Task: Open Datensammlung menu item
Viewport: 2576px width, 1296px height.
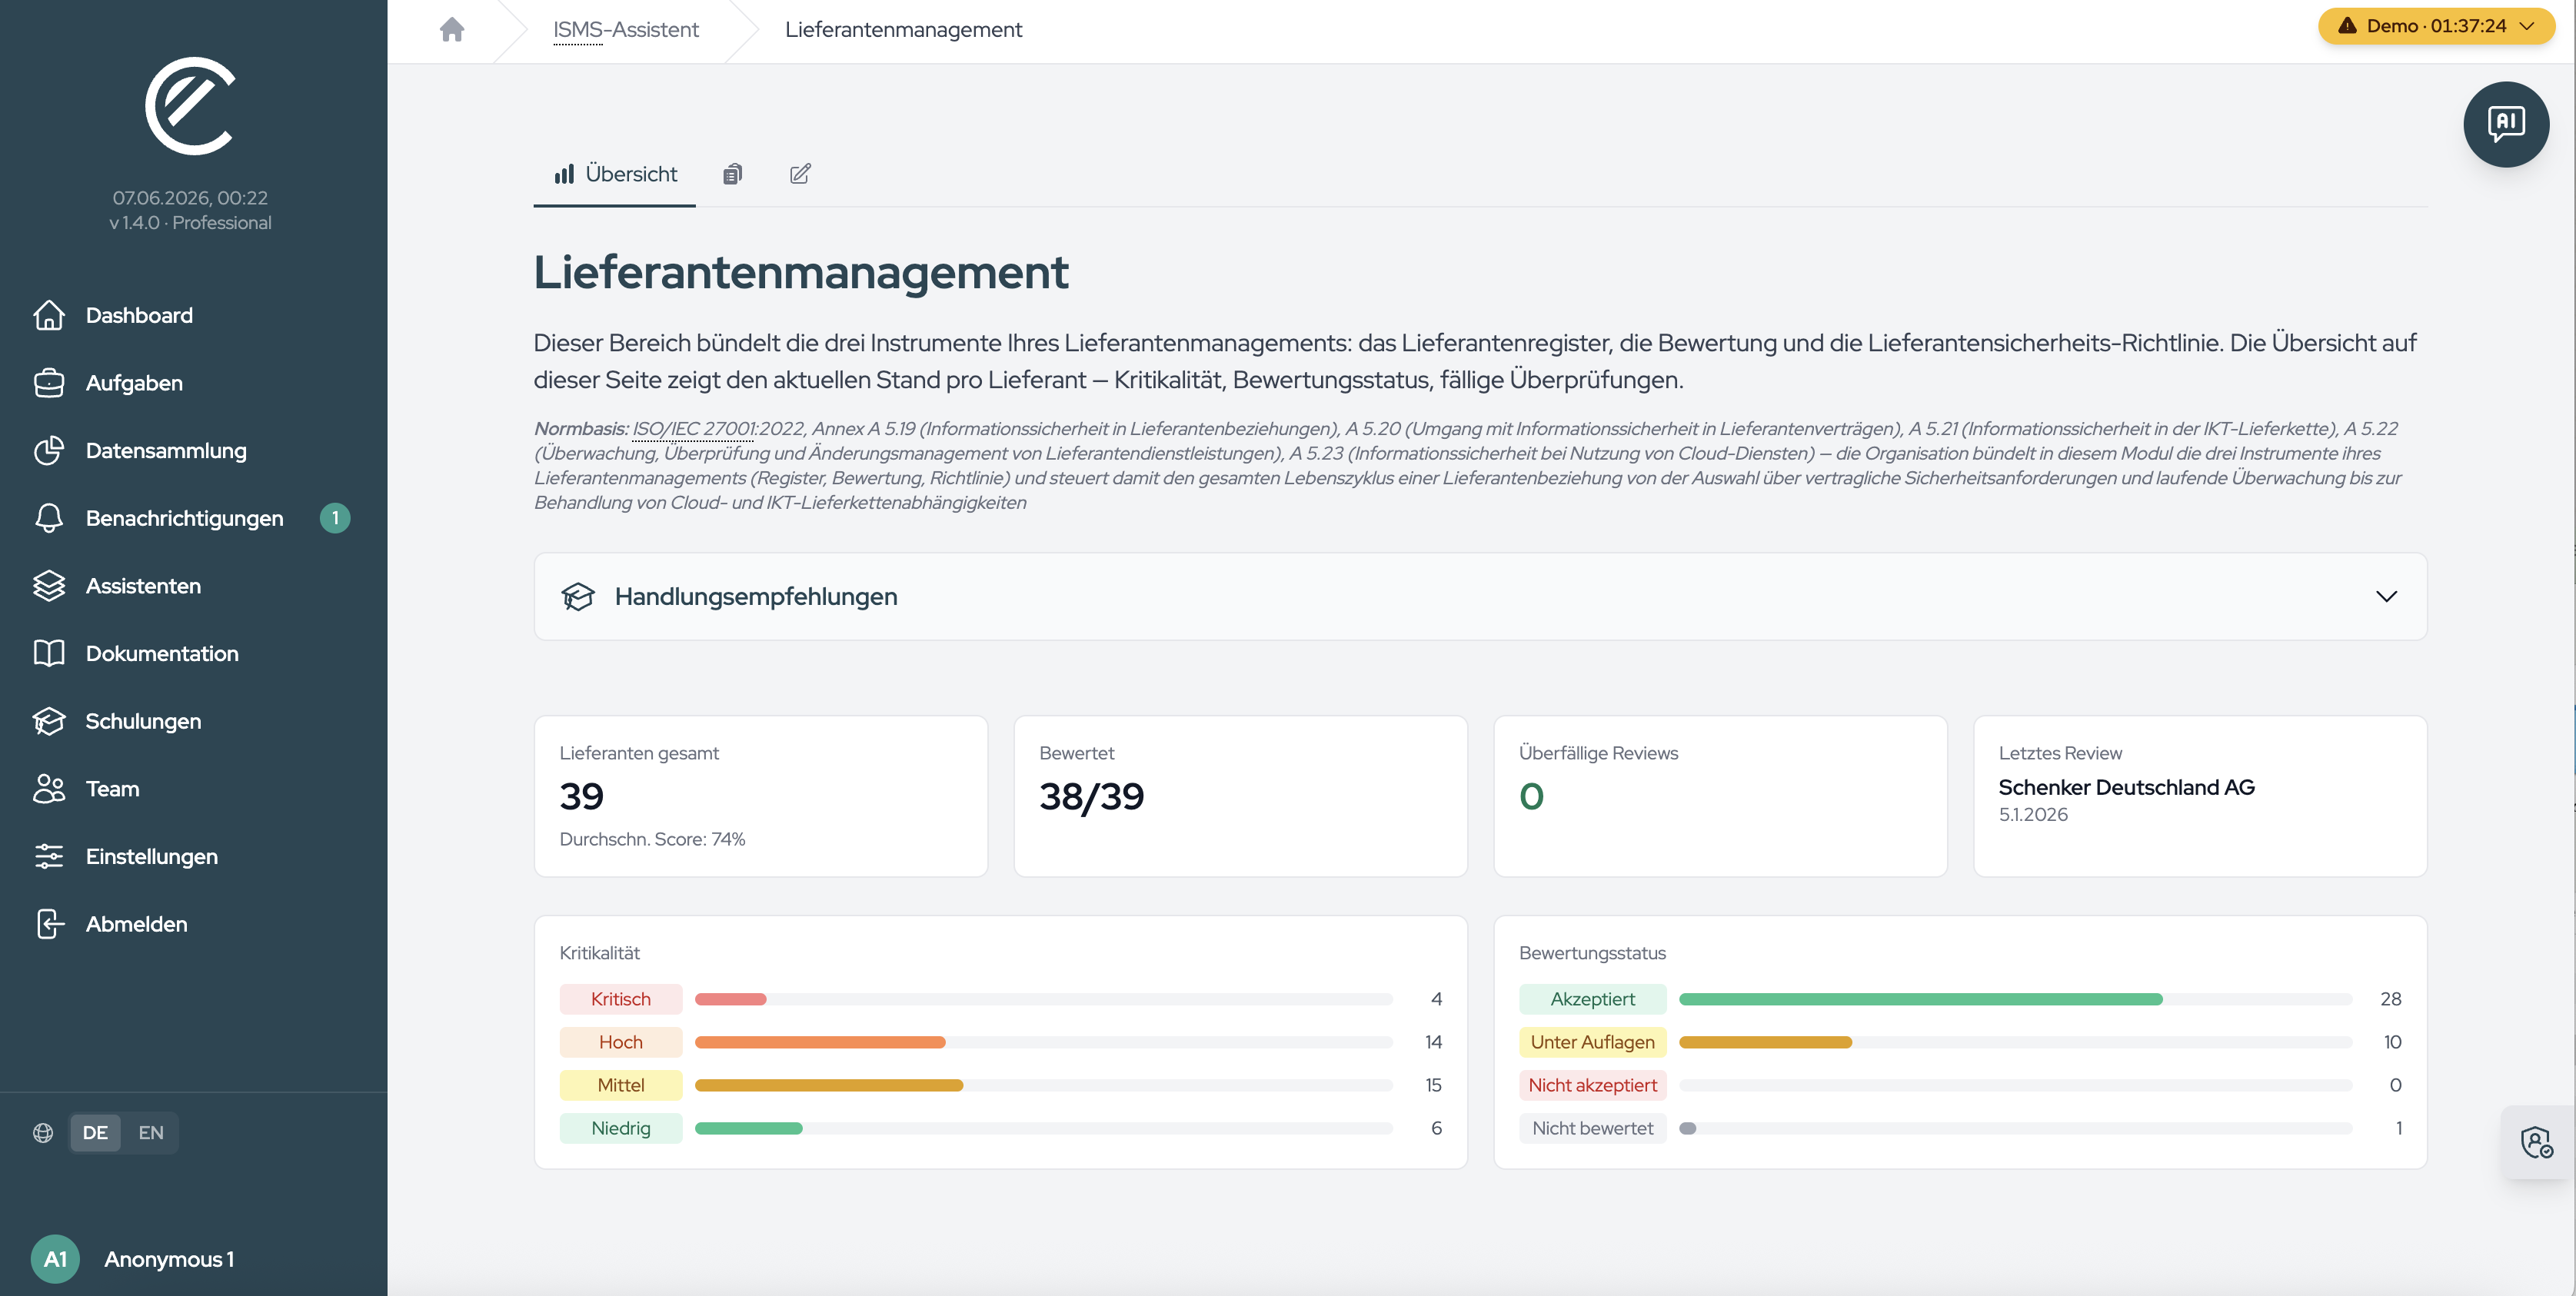Action: [x=166, y=450]
